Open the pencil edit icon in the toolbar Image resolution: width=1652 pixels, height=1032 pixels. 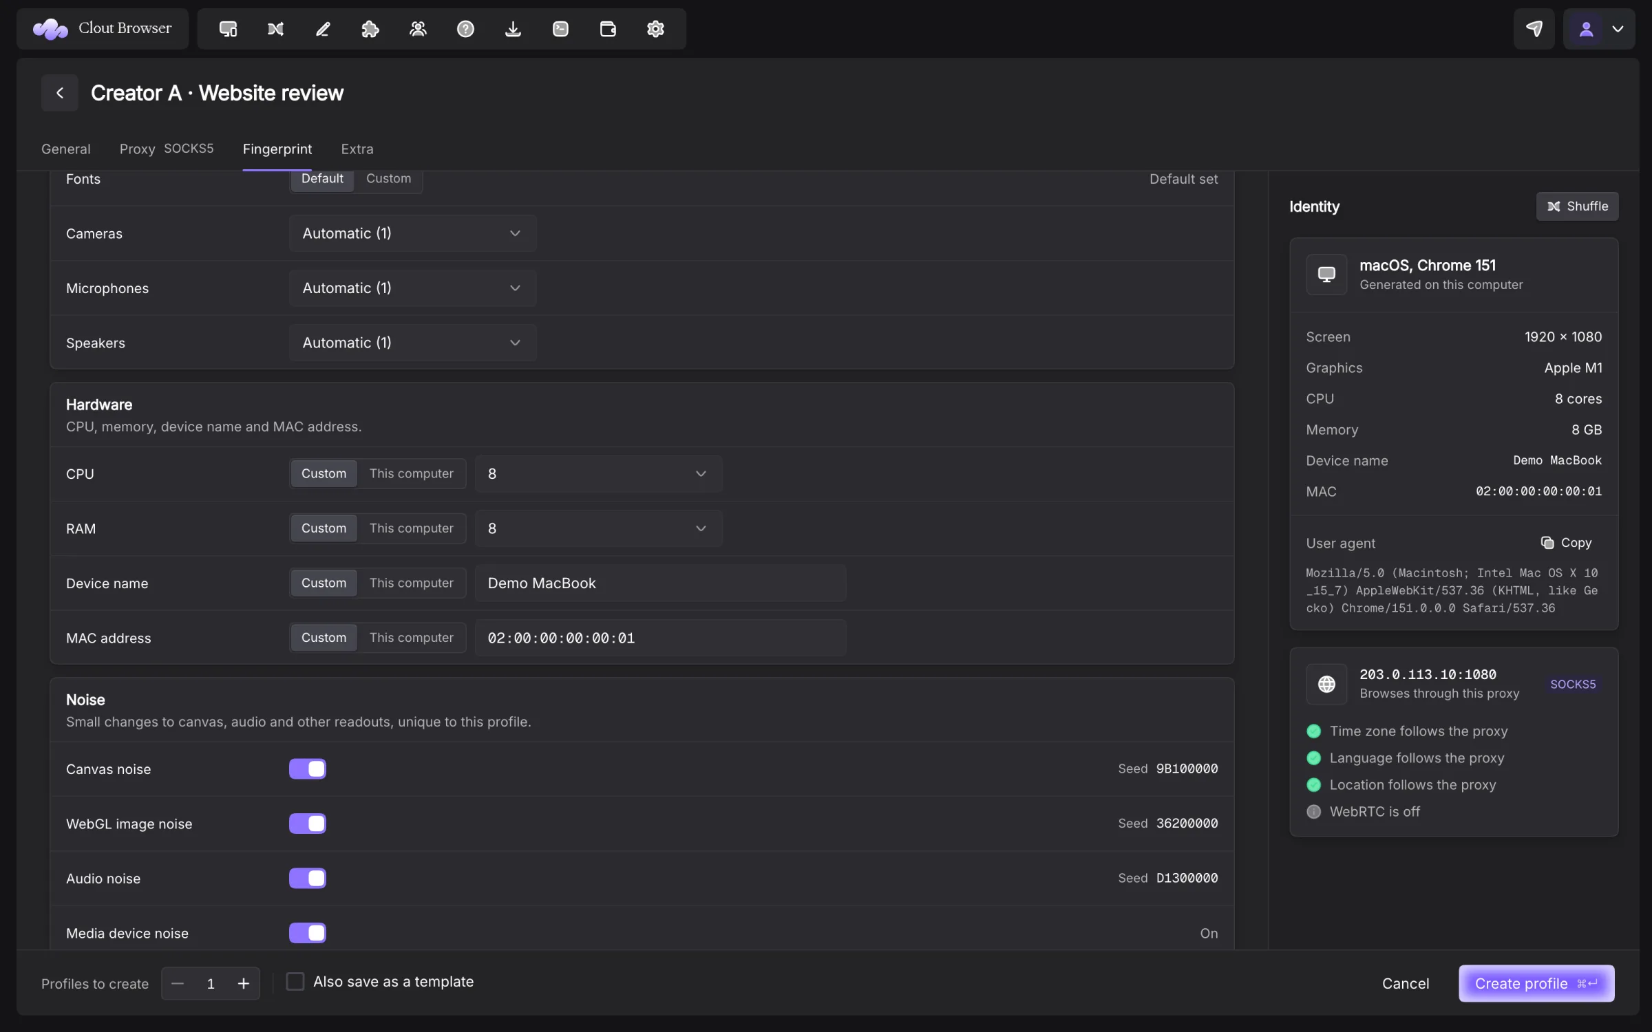coord(323,29)
